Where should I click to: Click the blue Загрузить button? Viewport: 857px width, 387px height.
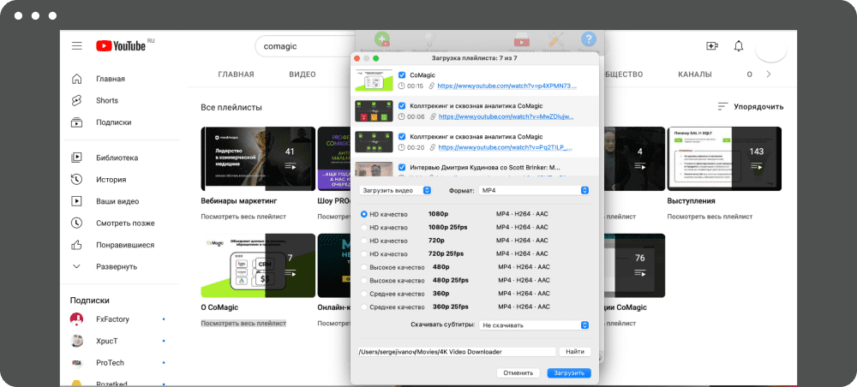[569, 373]
